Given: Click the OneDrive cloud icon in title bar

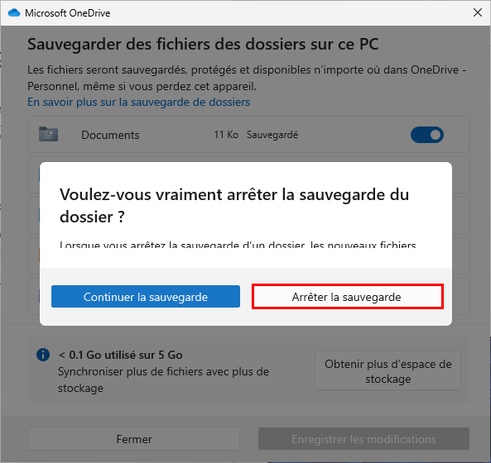Looking at the screenshot, I should pos(14,13).
